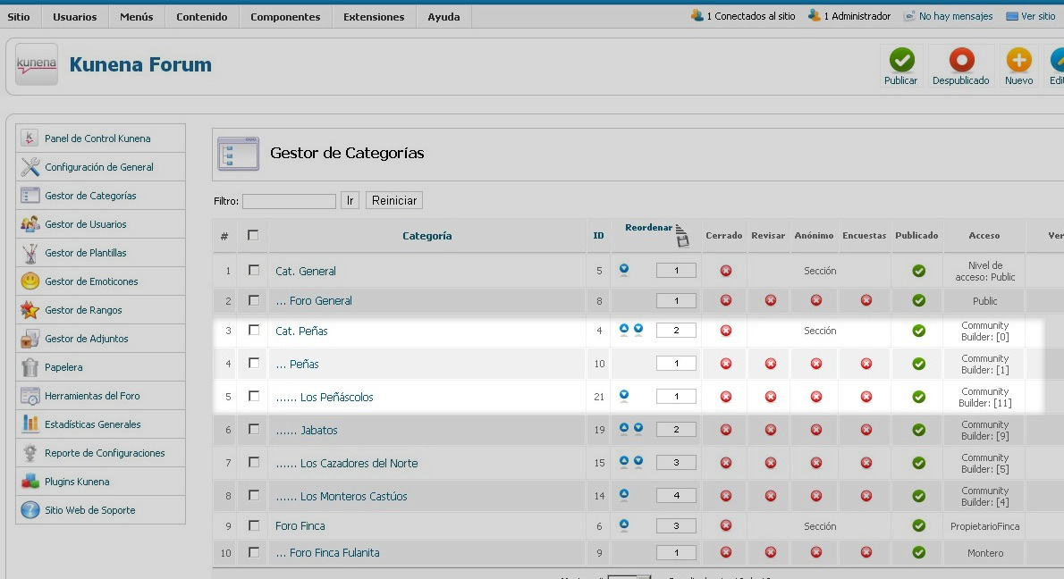This screenshot has width=1064, height=579.
Task: Open the Los Cazadores del Norte link
Action: point(359,464)
